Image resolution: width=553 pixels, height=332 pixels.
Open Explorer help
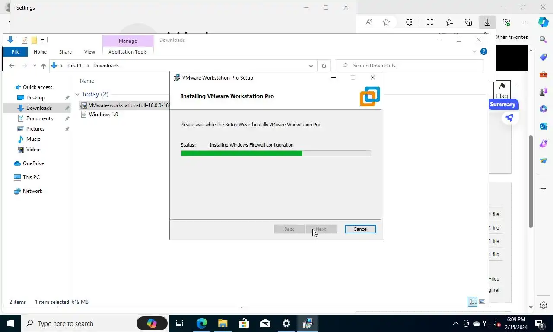(x=484, y=51)
